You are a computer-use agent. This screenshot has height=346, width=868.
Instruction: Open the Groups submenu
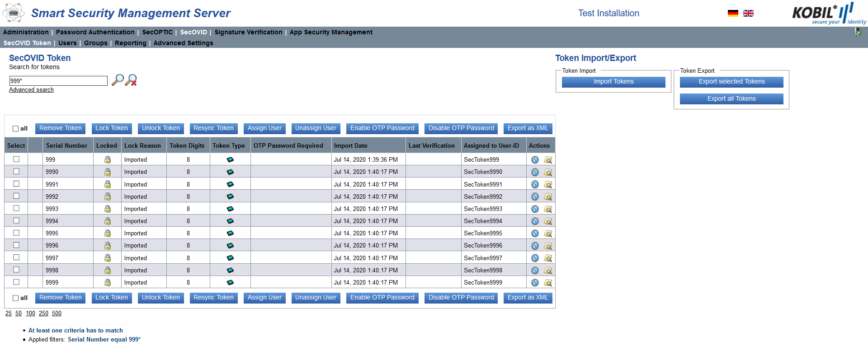point(96,43)
